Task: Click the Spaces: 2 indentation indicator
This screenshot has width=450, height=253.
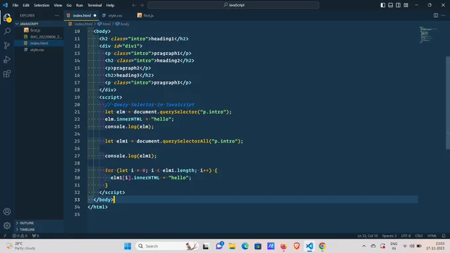Action: [389, 236]
